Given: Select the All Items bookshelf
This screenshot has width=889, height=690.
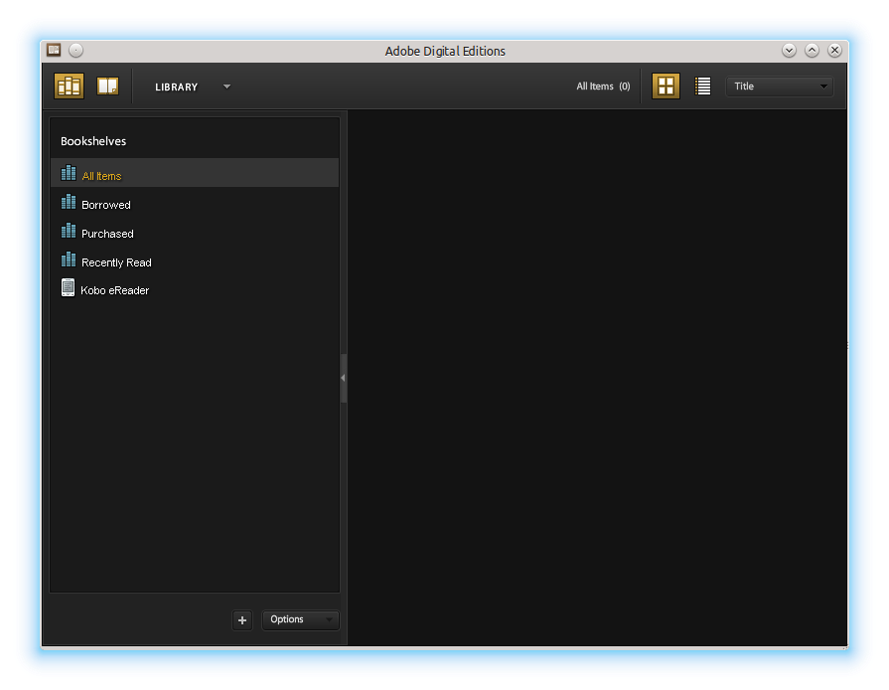Looking at the screenshot, I should [101, 176].
